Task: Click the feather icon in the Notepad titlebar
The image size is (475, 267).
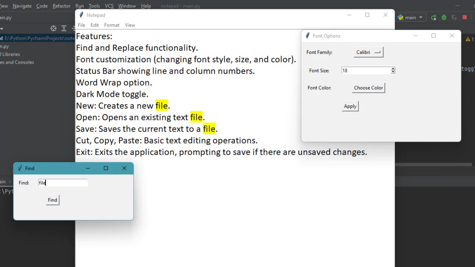Action: click(x=81, y=15)
